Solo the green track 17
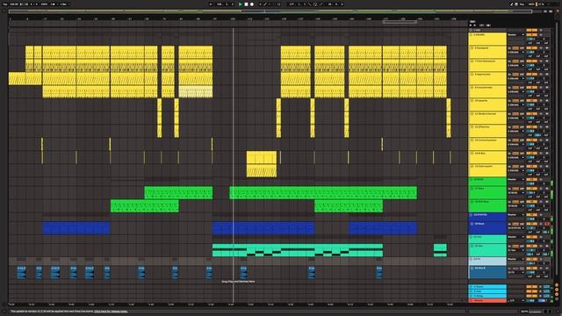 coord(541,188)
